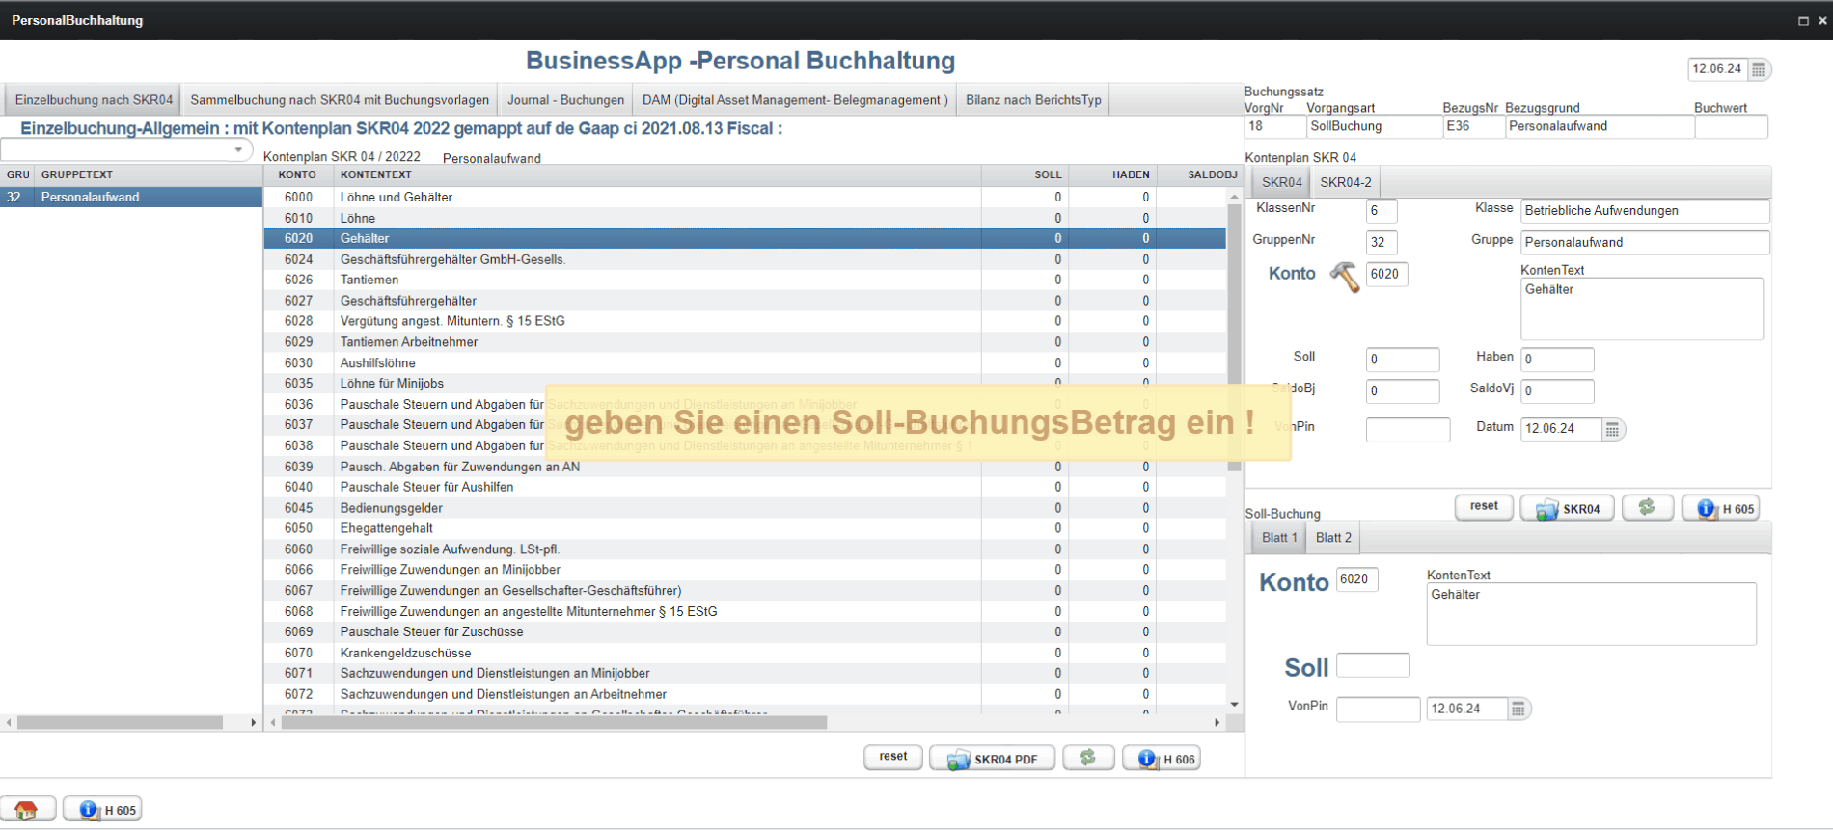This screenshot has width=1833, height=830.
Task: Maximize the PersonalBuchhaltung window
Action: pyautogui.click(x=1803, y=20)
